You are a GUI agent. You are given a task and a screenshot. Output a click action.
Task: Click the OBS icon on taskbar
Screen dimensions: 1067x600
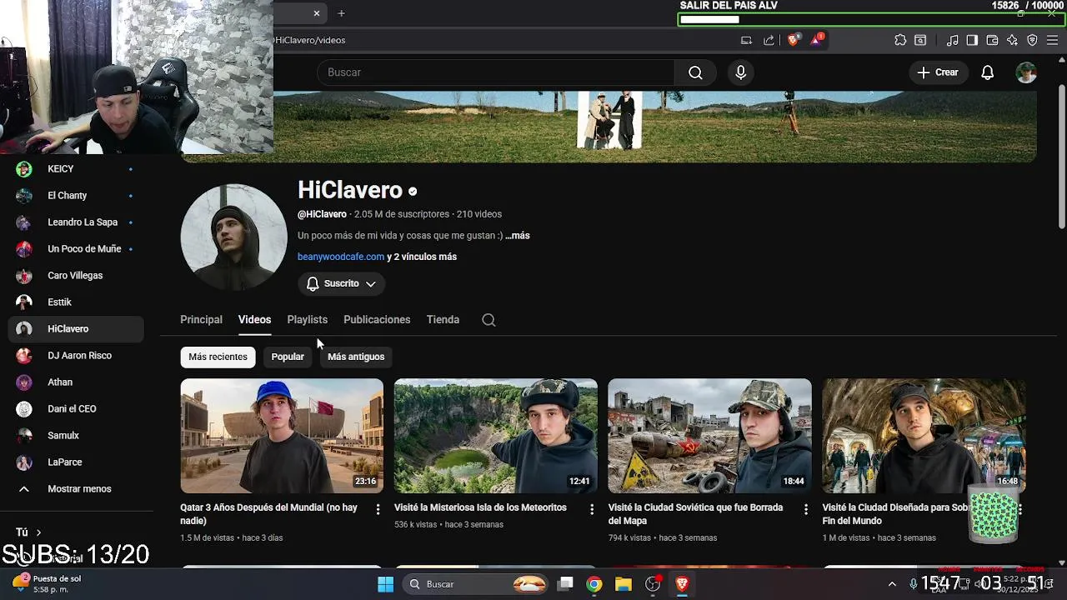click(x=653, y=584)
